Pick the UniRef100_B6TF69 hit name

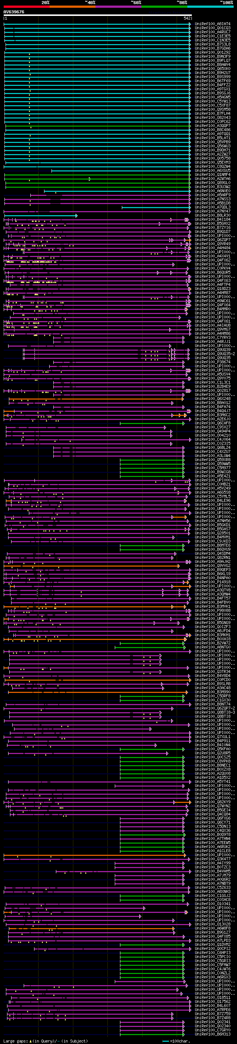[x=212, y=81]
